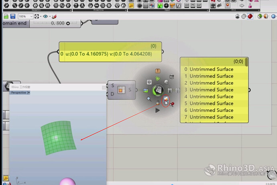Image resolution: width=277 pixels, height=185 pixels.
Task: Click row '0 Untrimmed Surface' in panel
Action: point(214,69)
